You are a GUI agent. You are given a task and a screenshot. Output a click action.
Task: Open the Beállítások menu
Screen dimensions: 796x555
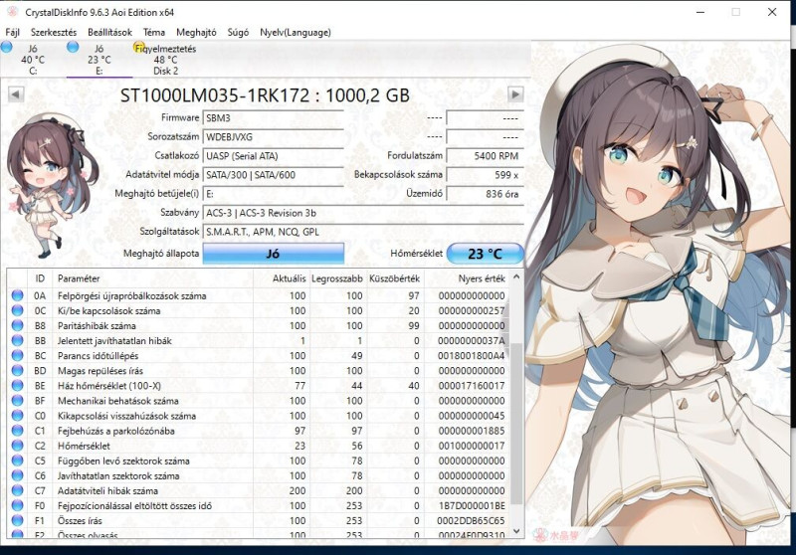pos(109,33)
